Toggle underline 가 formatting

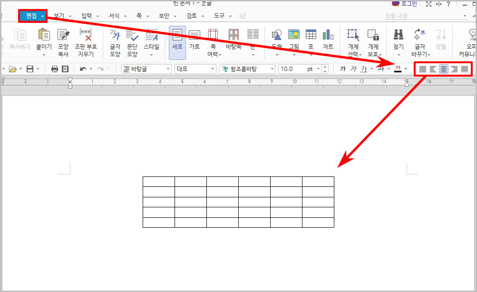[364, 69]
